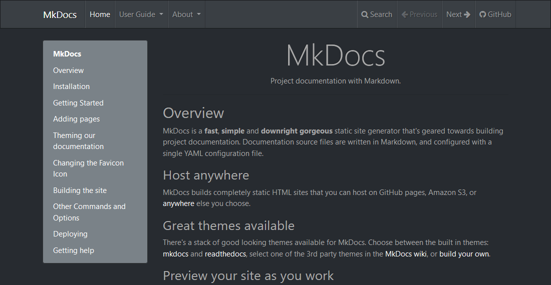Click the right arrow icon of Next

467,14
